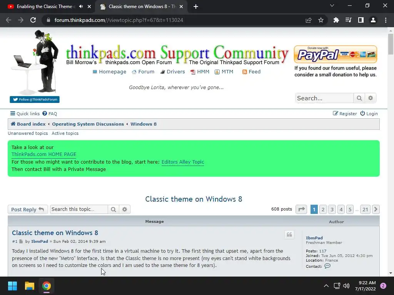Go to Windows 8 breadcrumb

click(144, 124)
